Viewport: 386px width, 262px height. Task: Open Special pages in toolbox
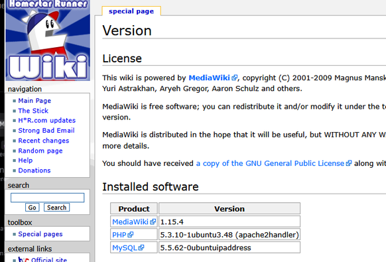pyautogui.click(x=40, y=234)
